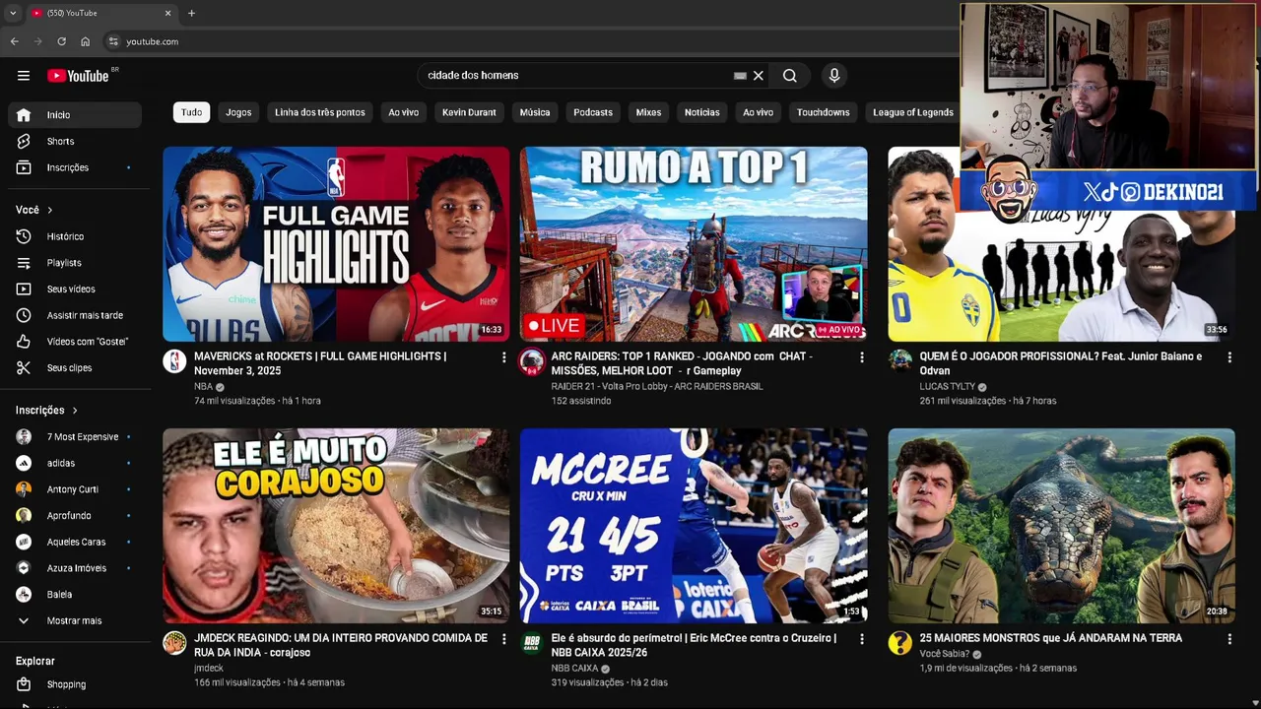Play giant snake monsters thumbnail
The image size is (1261, 709).
(1061, 526)
